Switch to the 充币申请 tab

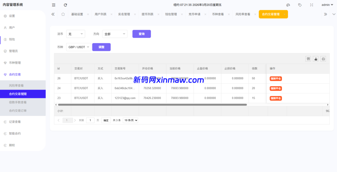[194, 14]
